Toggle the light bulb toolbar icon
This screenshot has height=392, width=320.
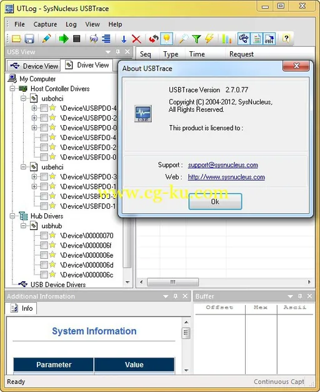pos(166,39)
